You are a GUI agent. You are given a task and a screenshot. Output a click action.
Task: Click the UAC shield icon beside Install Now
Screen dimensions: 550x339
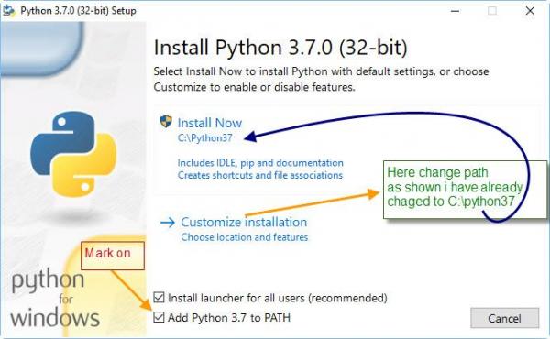166,122
